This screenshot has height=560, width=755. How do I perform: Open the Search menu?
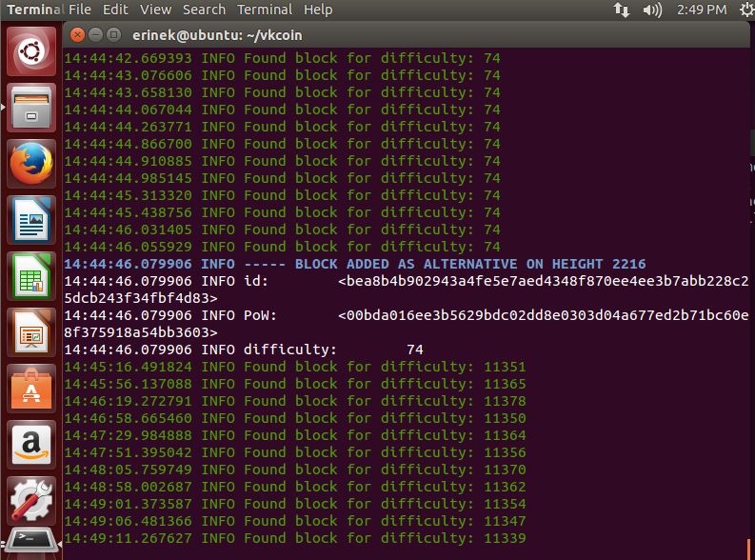[x=204, y=10]
